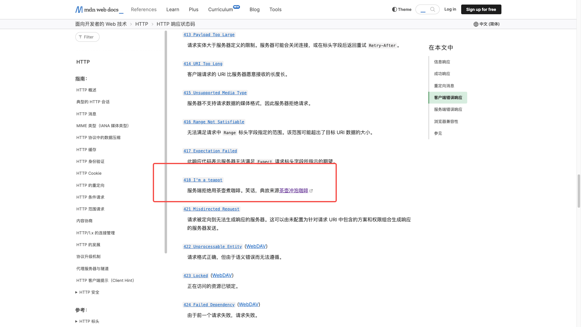581x327 pixels.
Task: Click WebDAV link beside 422 Unprocessable Entity
Action: point(256,246)
